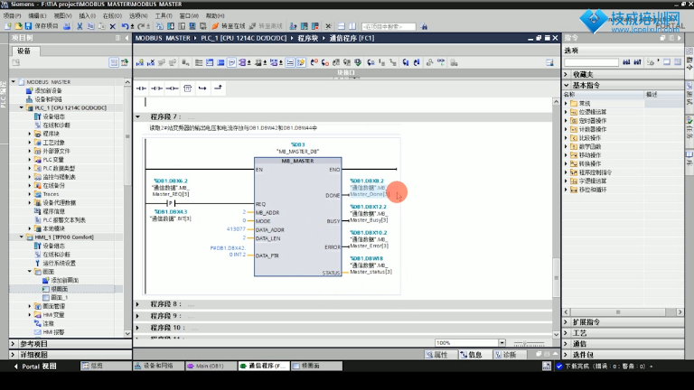Insert an output coil instruction
694x390 pixels.
(173, 88)
